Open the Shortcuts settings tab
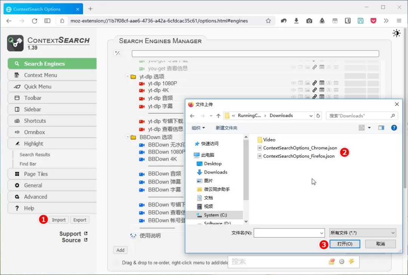The height and width of the screenshot is (275, 408). pyautogui.click(x=52, y=121)
